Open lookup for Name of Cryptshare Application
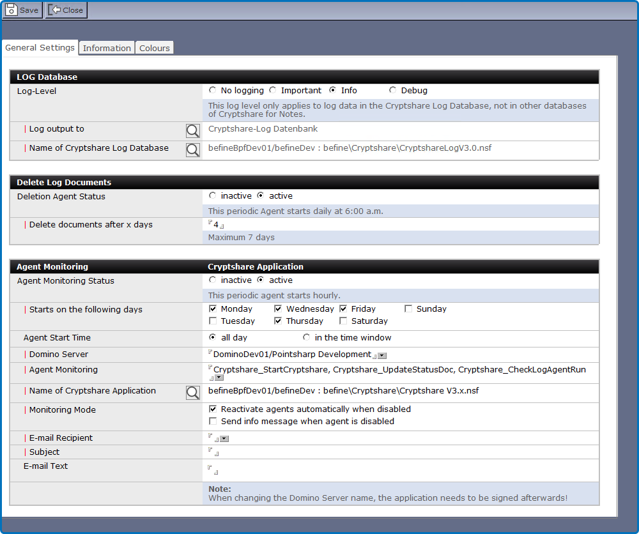639x534 pixels. [x=192, y=393]
